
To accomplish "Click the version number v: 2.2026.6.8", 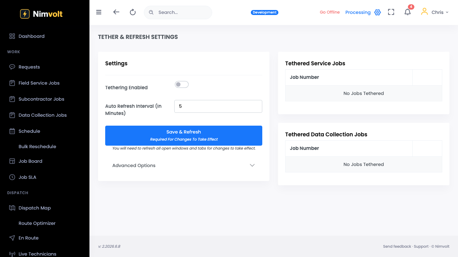I will pos(109,246).
